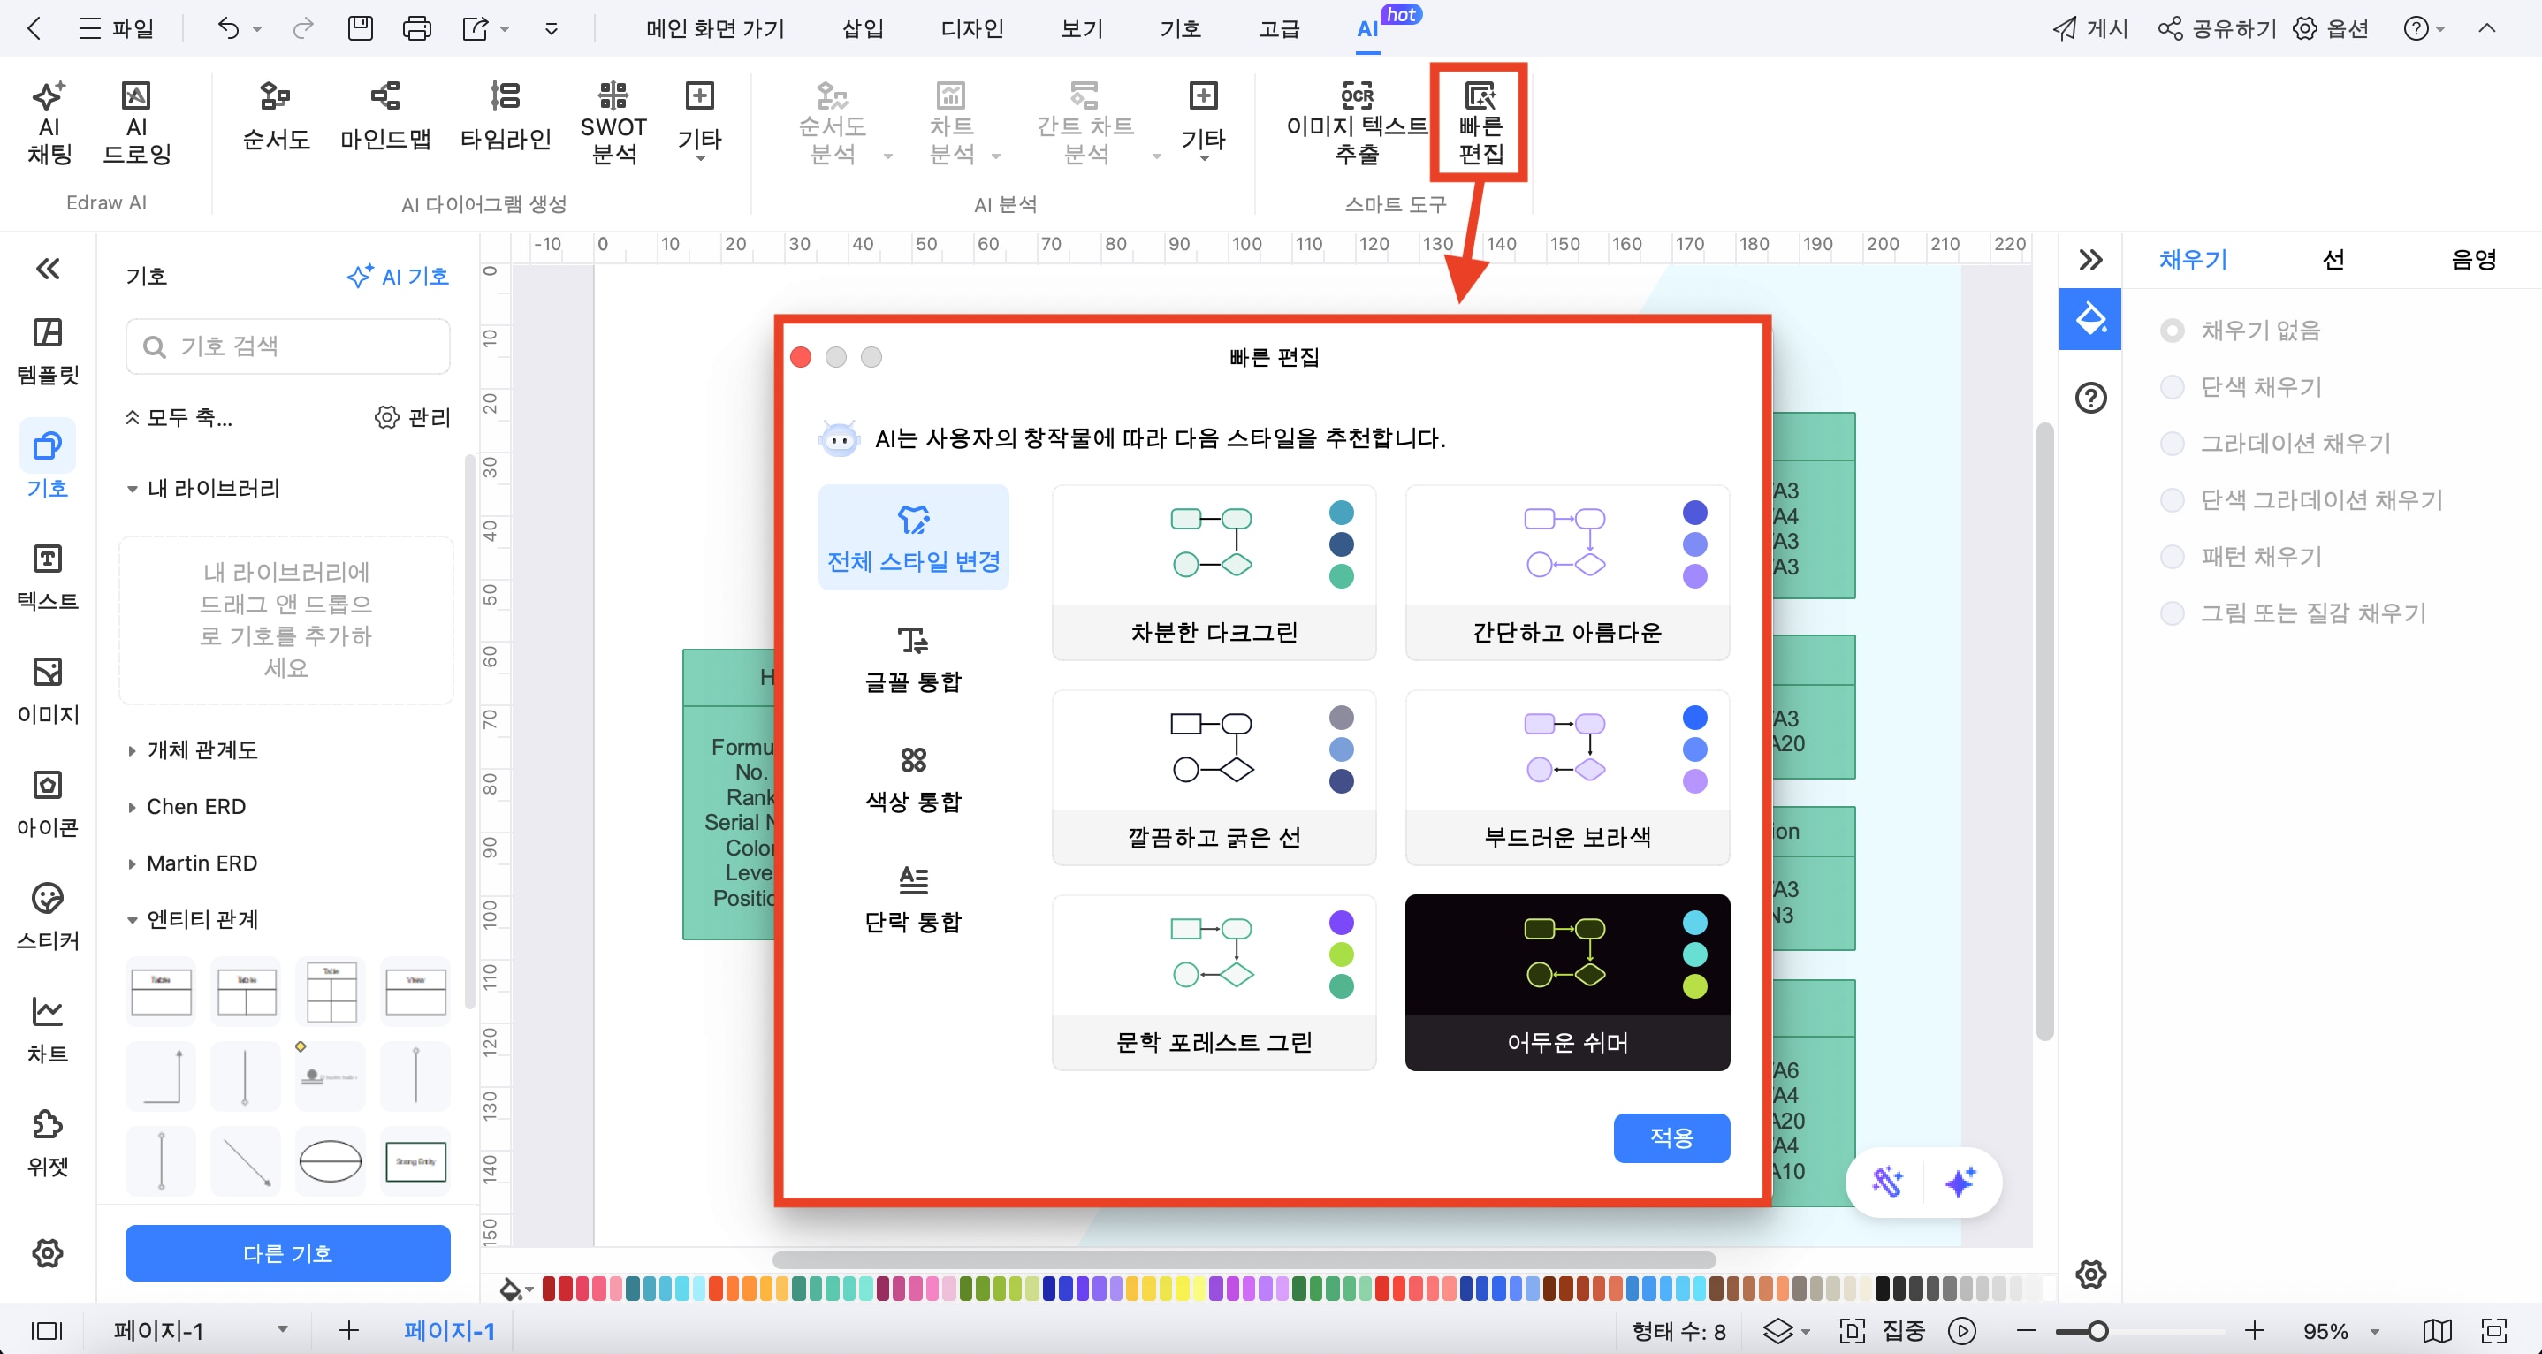Pick the red swatch in color bar
2542x1354 pixels.
[x=550, y=1288]
